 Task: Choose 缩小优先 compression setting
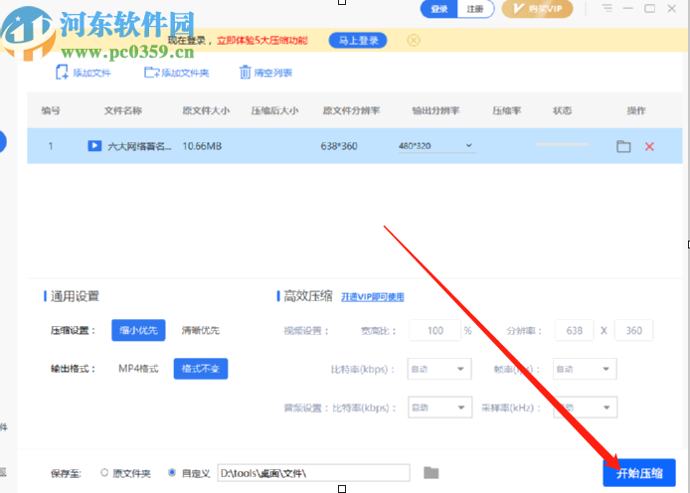coord(138,330)
